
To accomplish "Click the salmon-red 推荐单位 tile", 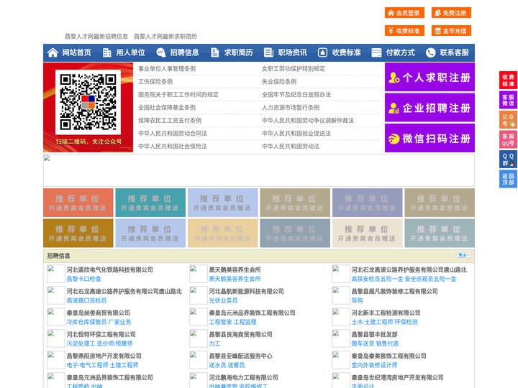I will point(78,203).
